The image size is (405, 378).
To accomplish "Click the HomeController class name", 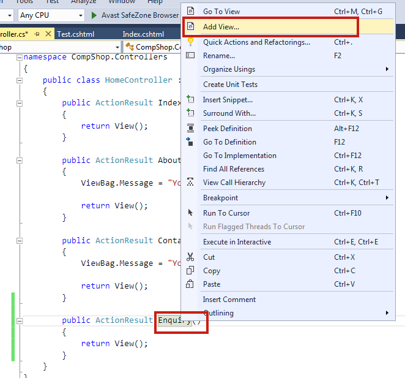I will pyautogui.click(x=138, y=80).
